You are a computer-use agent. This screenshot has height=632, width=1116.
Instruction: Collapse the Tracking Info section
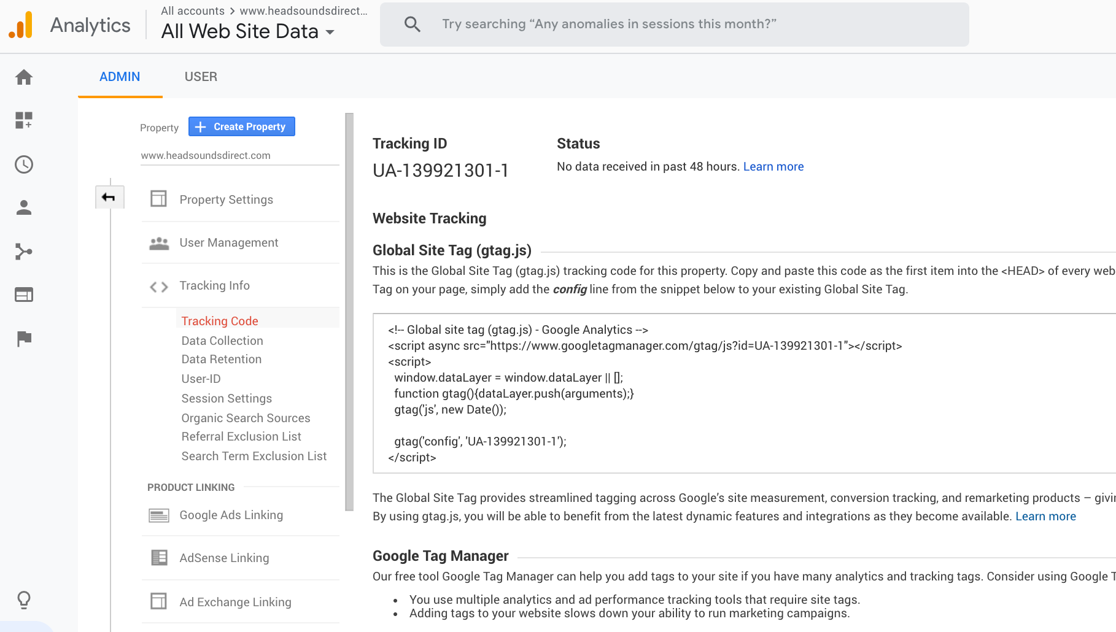coord(214,286)
